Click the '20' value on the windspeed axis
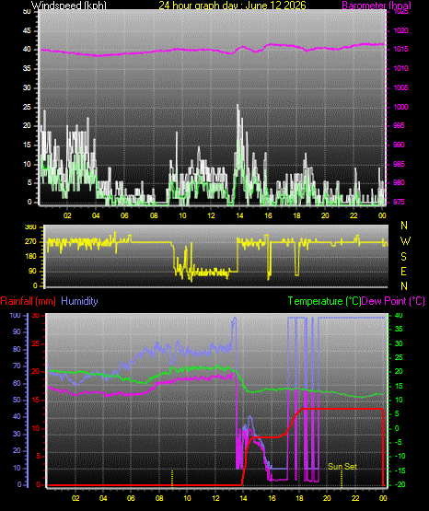The height and width of the screenshot is (511, 429). [x=27, y=125]
